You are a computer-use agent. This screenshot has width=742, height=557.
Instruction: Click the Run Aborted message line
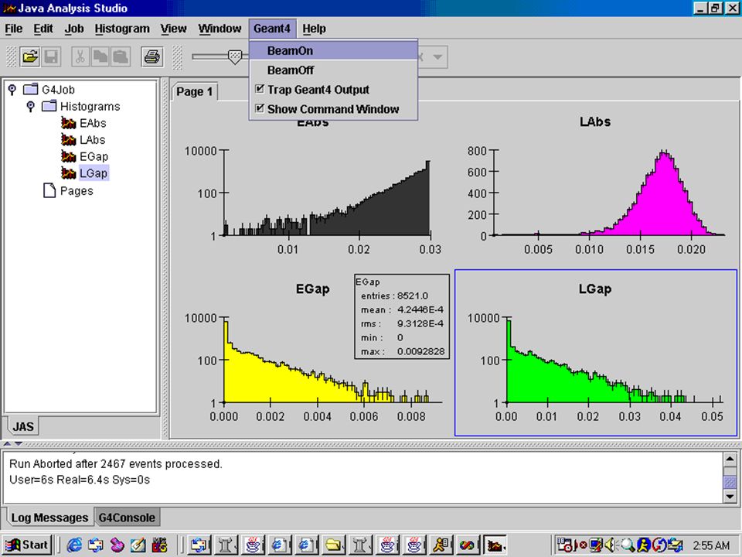click(116, 463)
